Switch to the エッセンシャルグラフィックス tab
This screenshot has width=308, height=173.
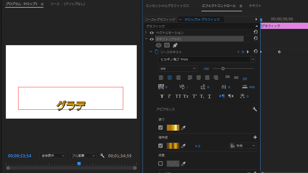(167, 6)
